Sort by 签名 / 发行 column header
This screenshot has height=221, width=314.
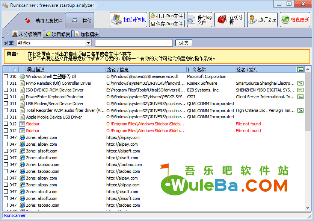click(266, 70)
